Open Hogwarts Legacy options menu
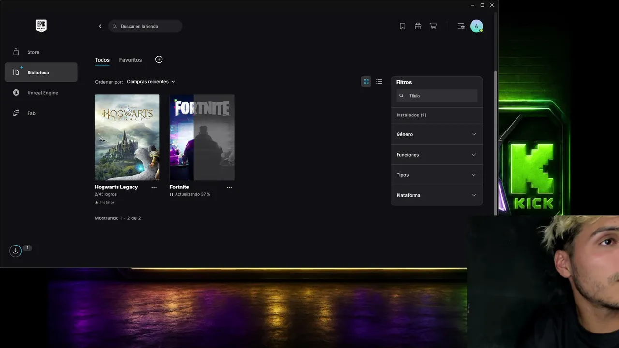 point(154,188)
